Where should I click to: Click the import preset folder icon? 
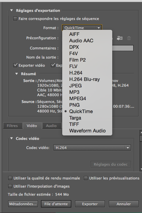point(119,38)
